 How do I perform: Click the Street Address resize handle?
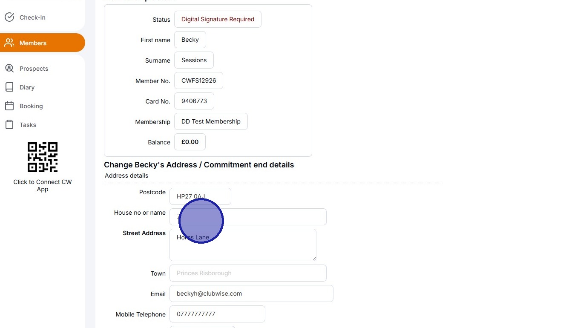pyautogui.click(x=313, y=258)
